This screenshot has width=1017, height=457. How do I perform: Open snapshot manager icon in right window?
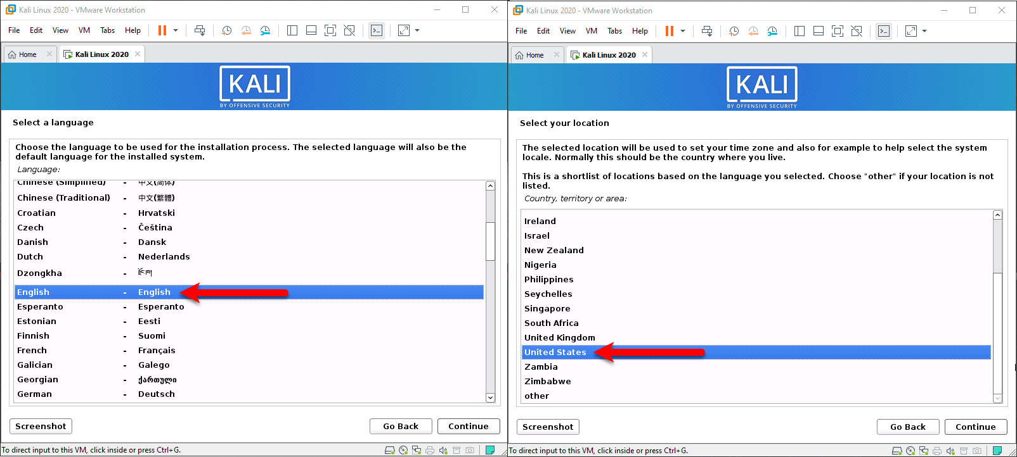772,31
